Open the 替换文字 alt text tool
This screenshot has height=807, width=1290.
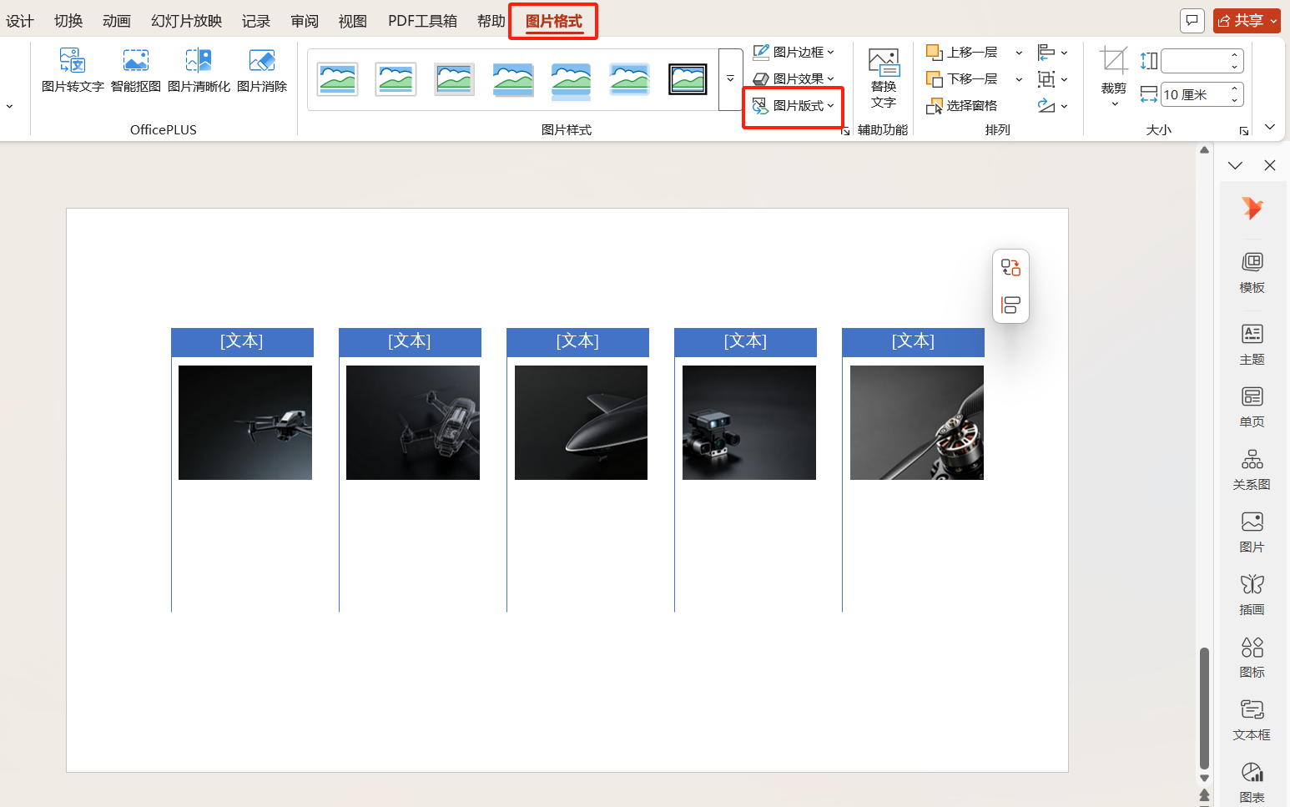pyautogui.click(x=883, y=78)
